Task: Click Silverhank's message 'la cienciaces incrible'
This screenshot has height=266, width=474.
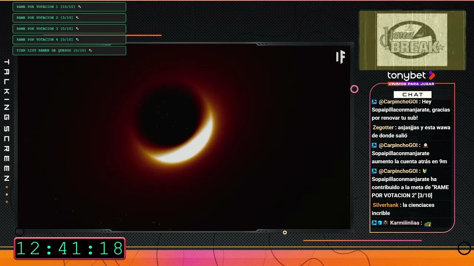Action: [403, 209]
